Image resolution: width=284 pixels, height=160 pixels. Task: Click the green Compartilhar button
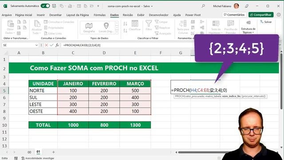click(x=261, y=15)
